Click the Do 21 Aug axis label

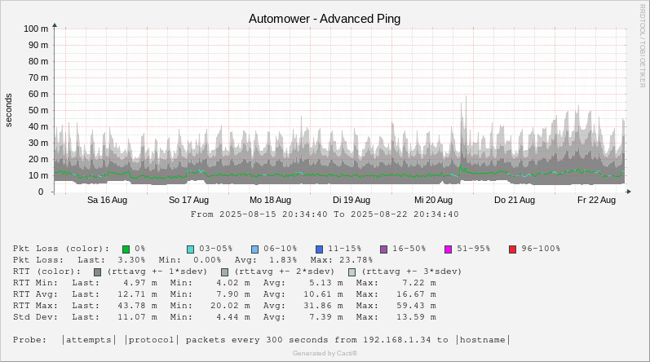[x=515, y=200]
